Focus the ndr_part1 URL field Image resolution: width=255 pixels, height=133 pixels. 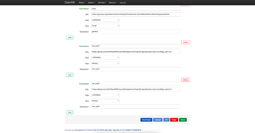136,52
